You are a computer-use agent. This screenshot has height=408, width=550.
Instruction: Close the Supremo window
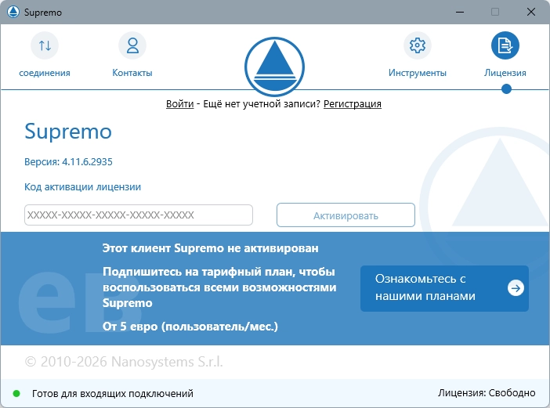point(531,13)
